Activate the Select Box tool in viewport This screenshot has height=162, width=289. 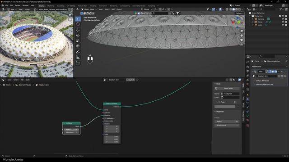(x=78, y=19)
